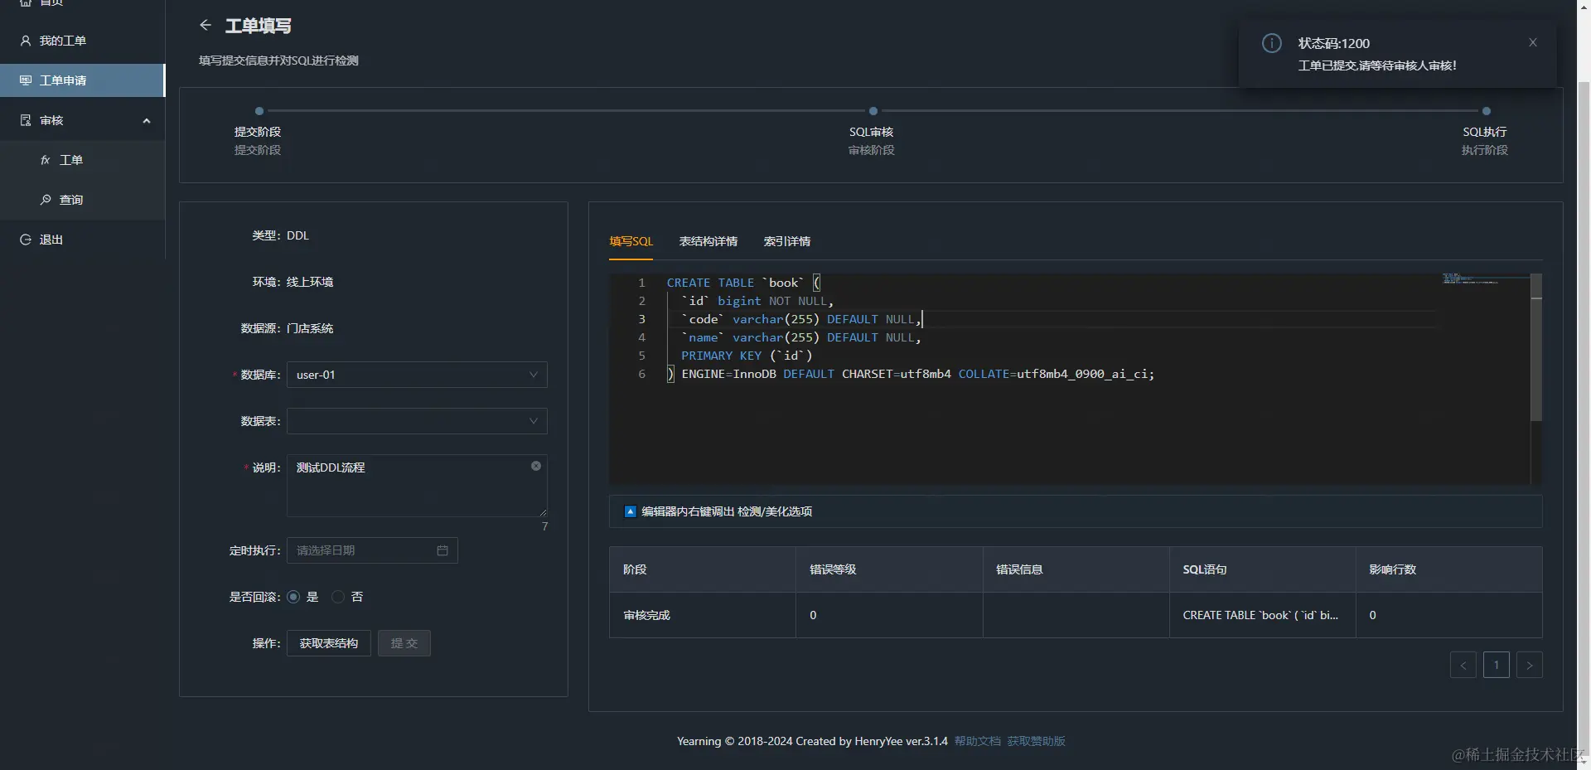
Task: Click the SQL审核 step dot
Action: 873,111
